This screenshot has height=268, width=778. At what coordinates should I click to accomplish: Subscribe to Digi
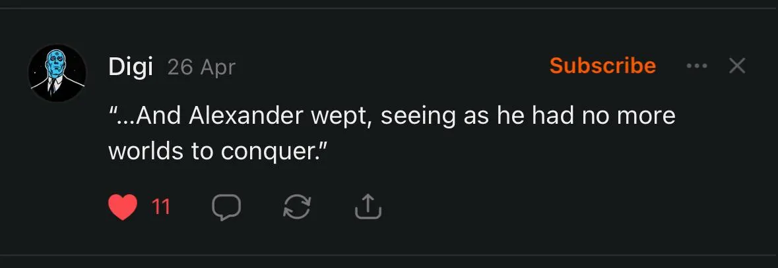[x=603, y=65]
